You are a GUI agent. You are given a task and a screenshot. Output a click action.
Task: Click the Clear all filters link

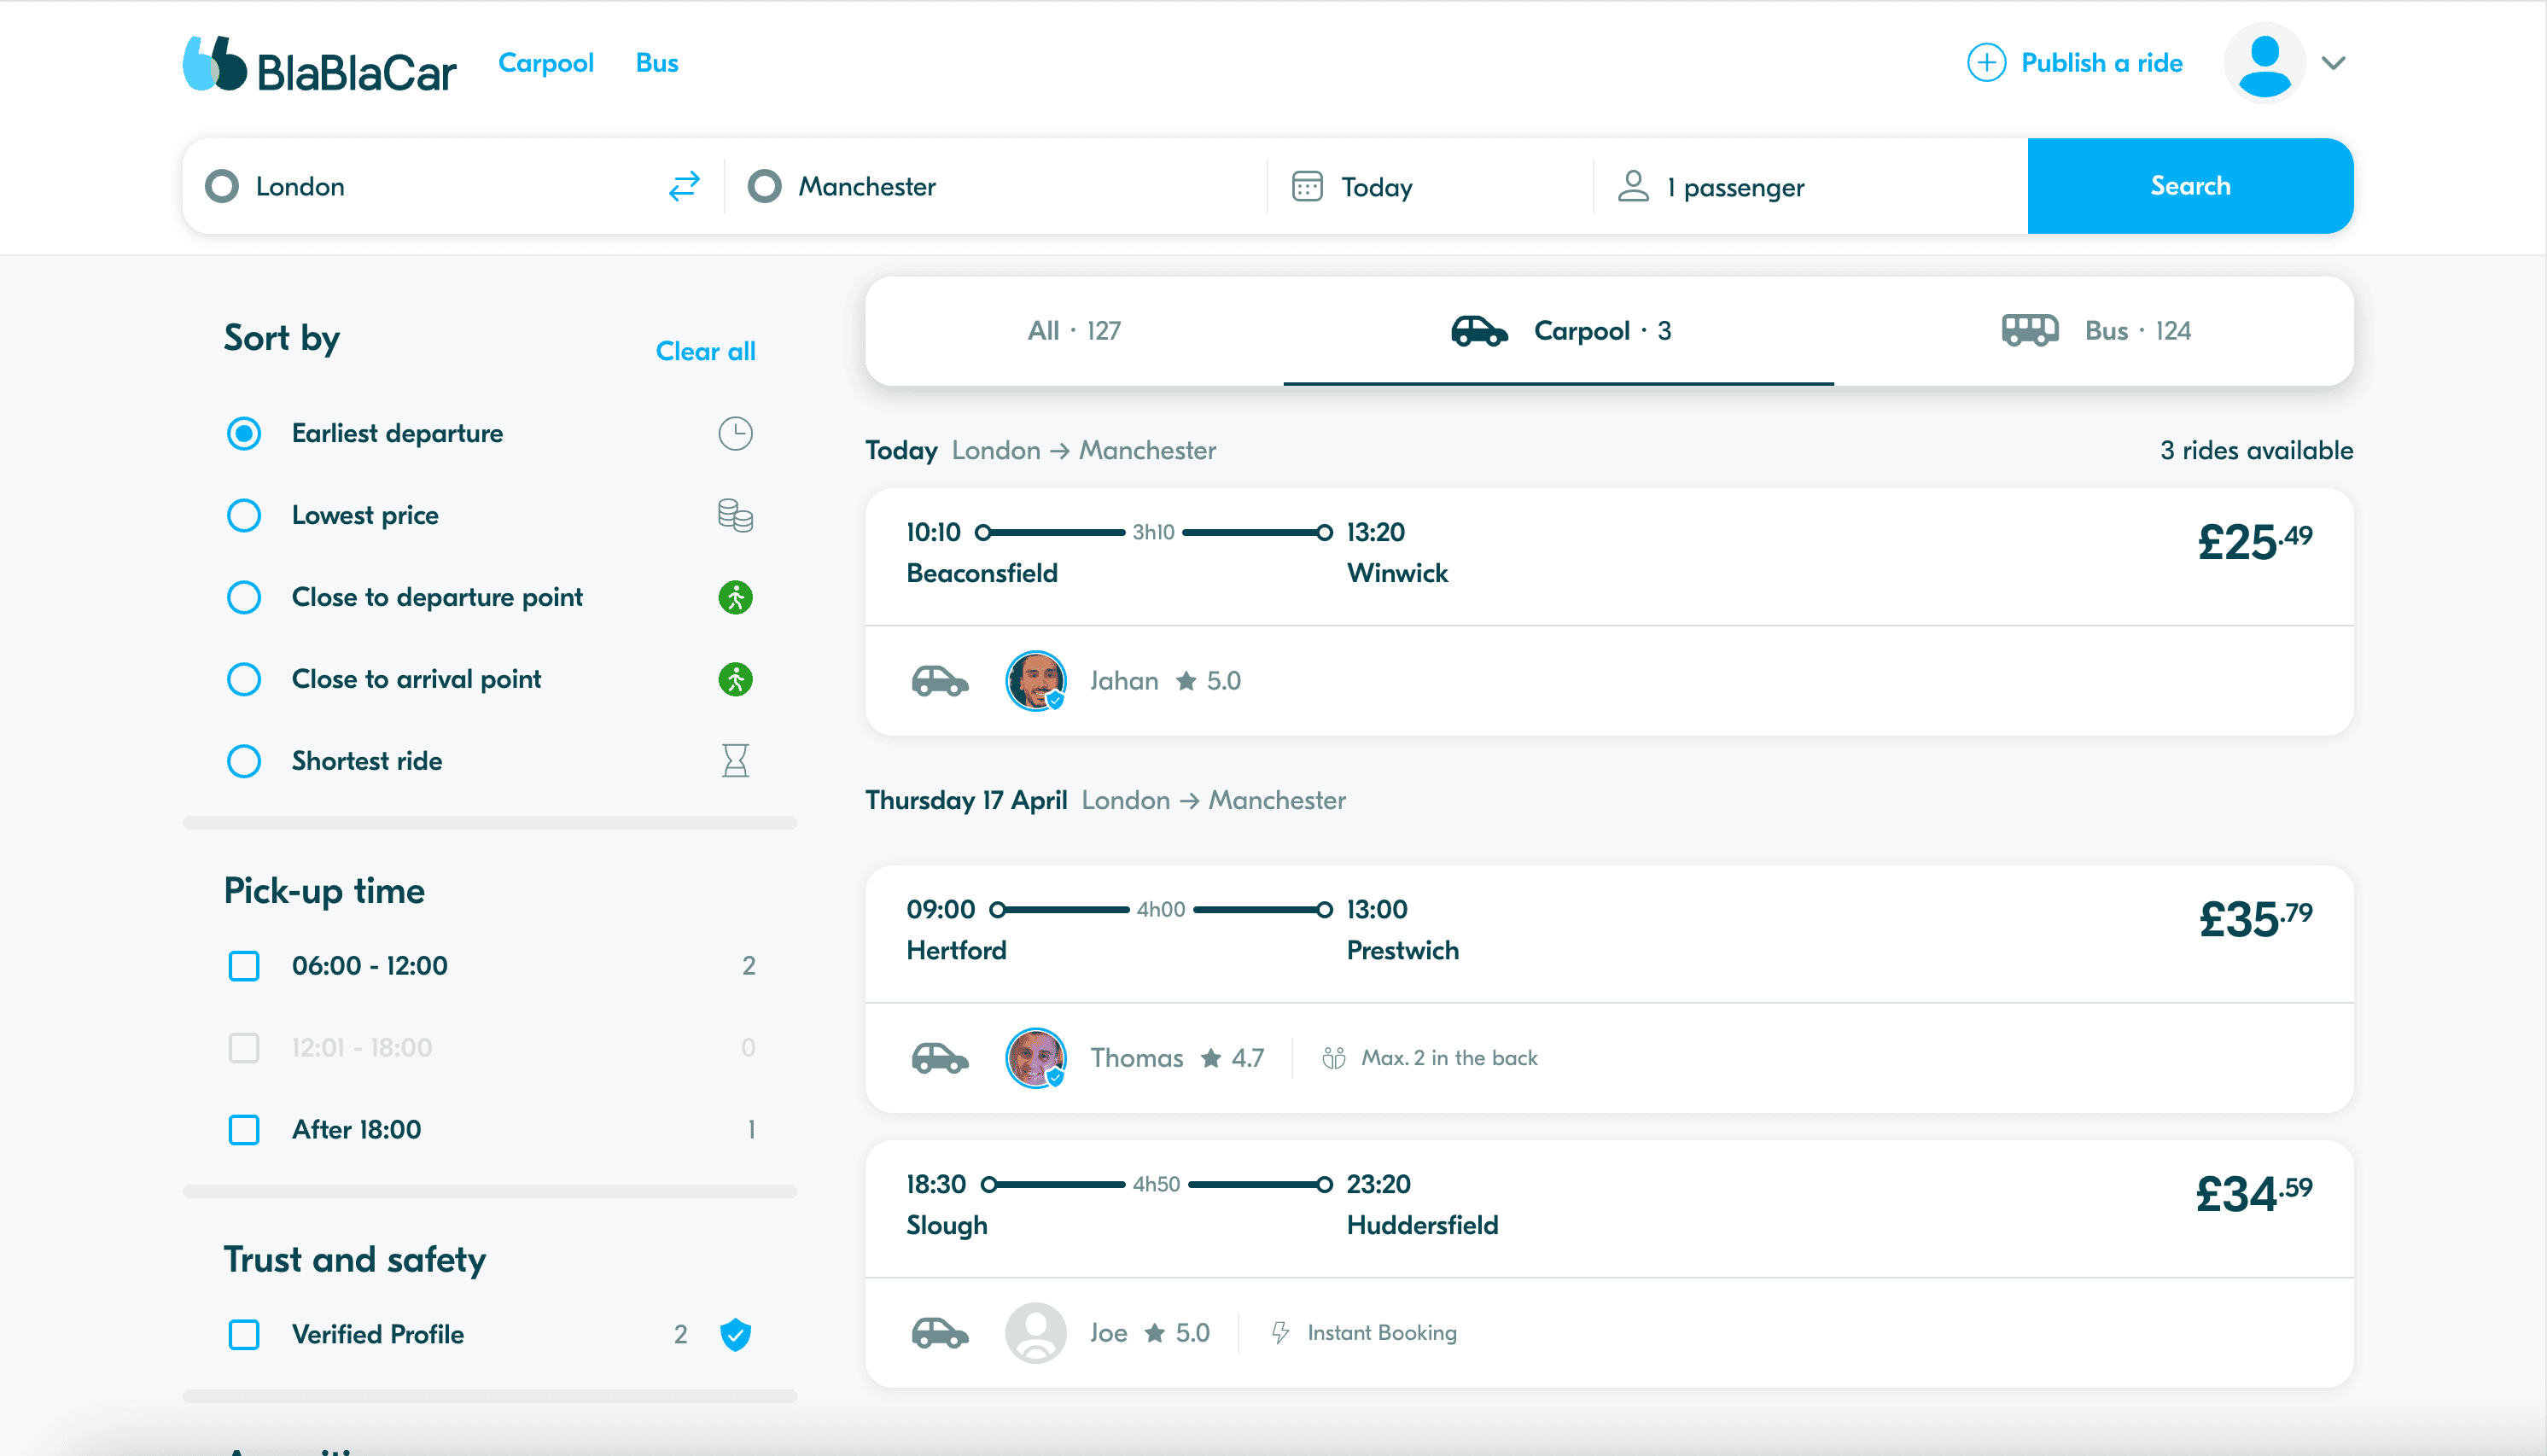point(705,352)
